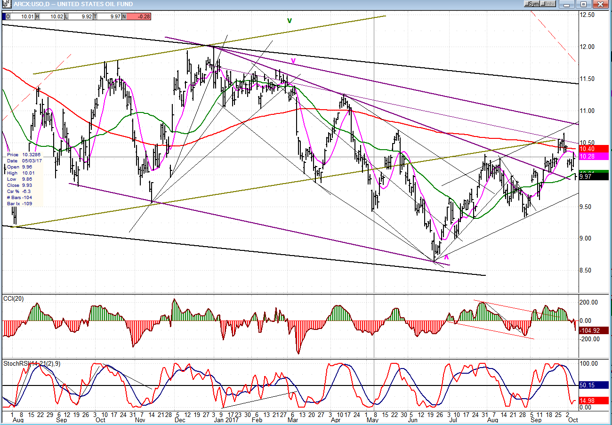Maximize the USO chart window
The image size is (612, 425).
pyautogui.click(x=583, y=4)
